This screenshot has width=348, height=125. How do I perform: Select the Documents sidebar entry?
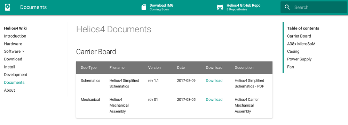pos(14,82)
